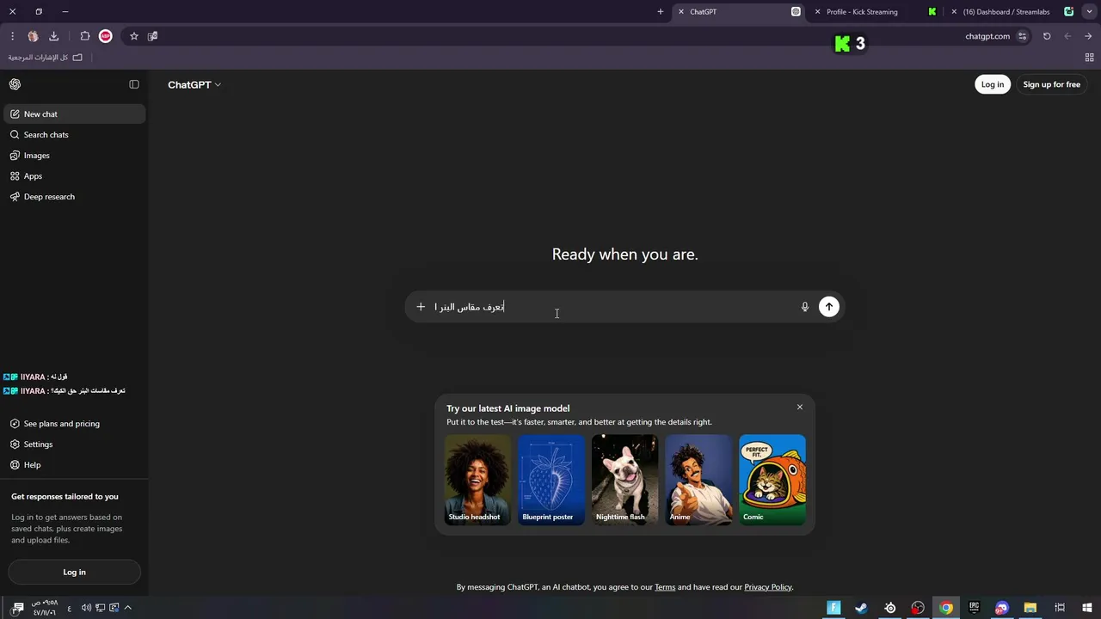Click the sidebar Log in button
Viewport: 1101px width, 619px height.
point(74,572)
